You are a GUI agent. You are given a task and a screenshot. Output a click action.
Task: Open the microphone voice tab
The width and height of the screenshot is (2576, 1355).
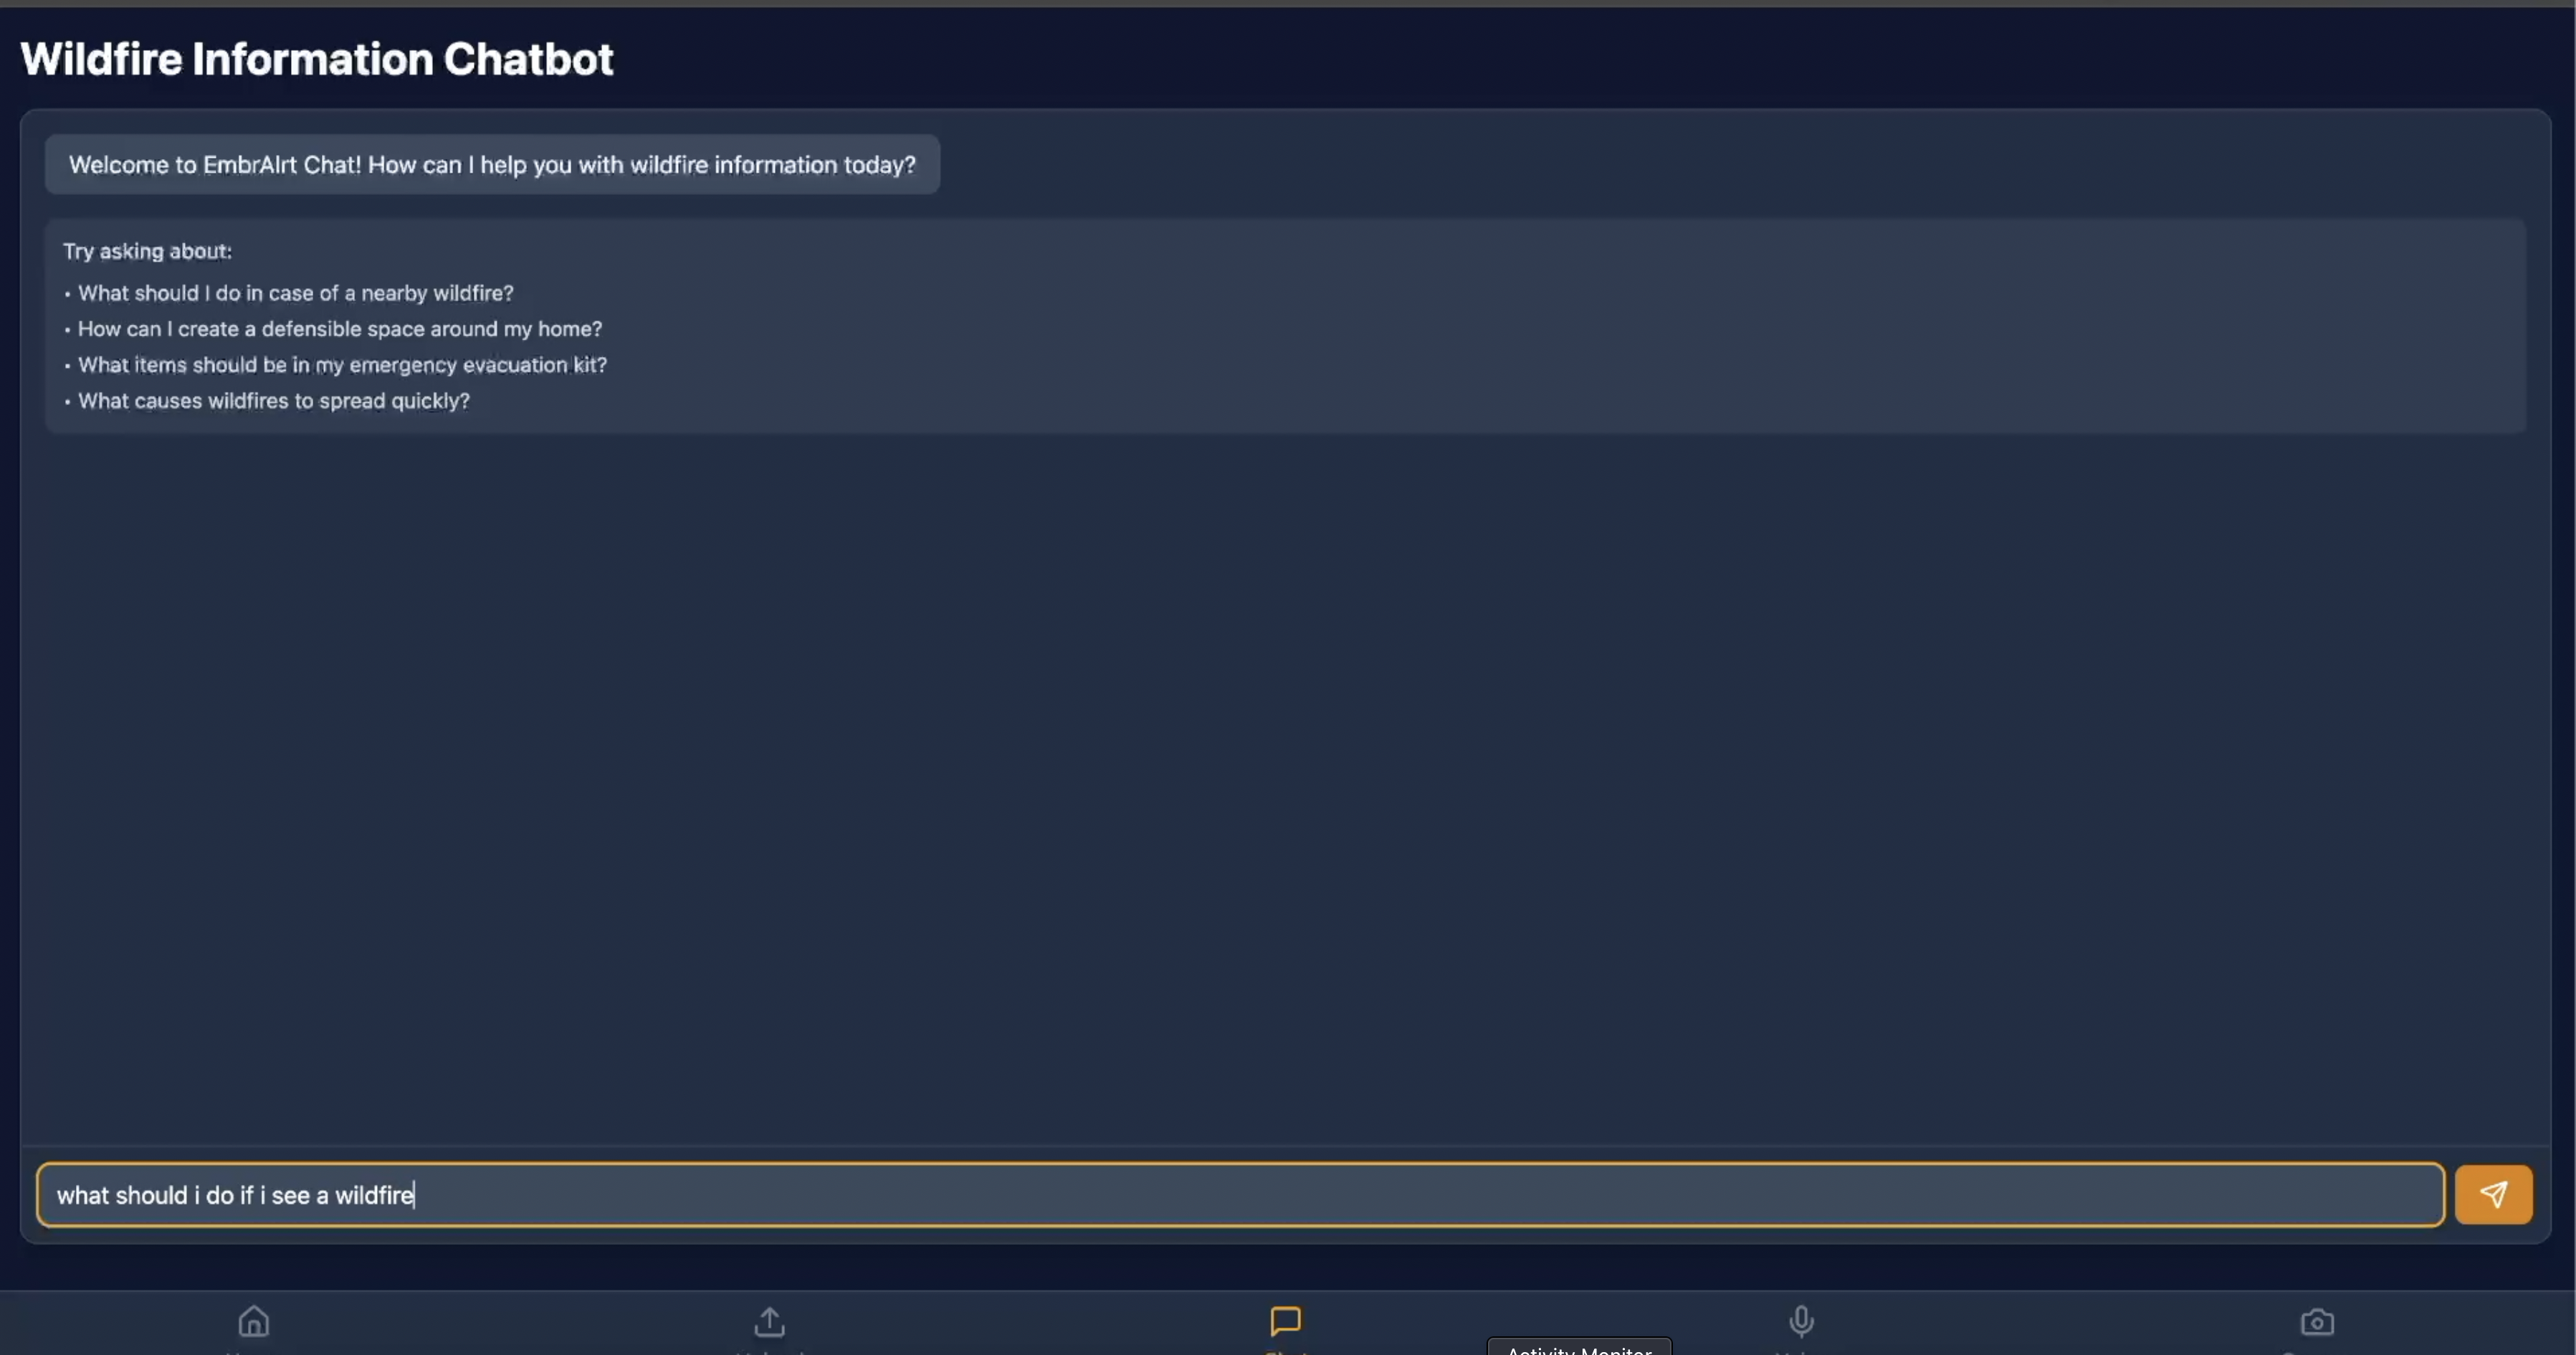1801,1322
